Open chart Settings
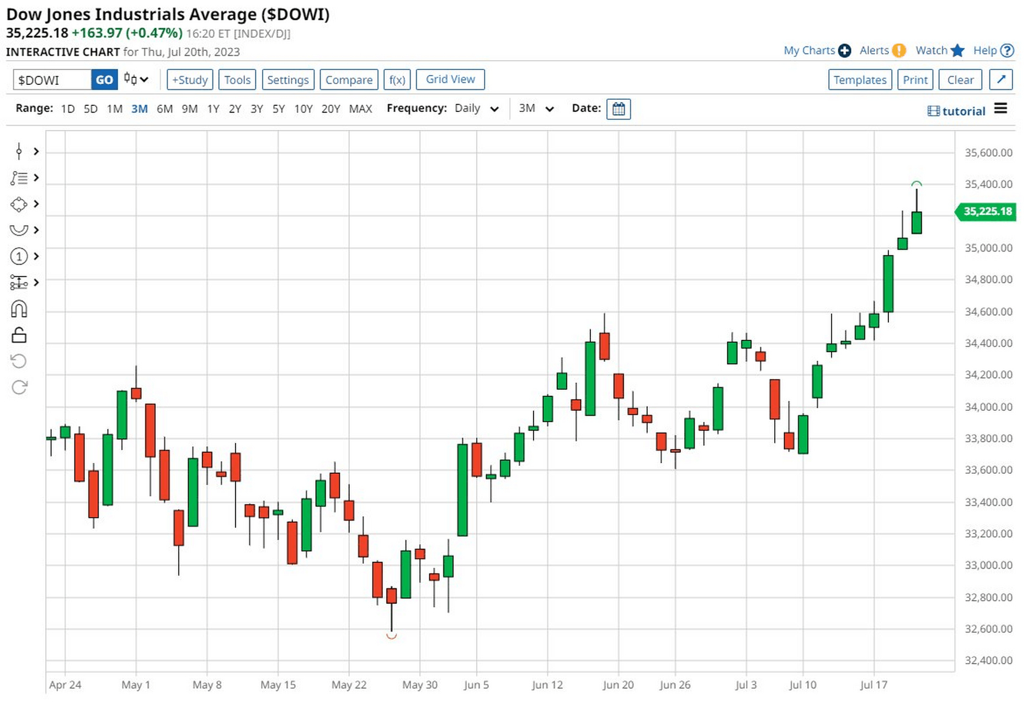 coord(288,79)
